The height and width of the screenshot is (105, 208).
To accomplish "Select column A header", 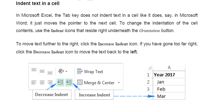I will click(168, 67).
